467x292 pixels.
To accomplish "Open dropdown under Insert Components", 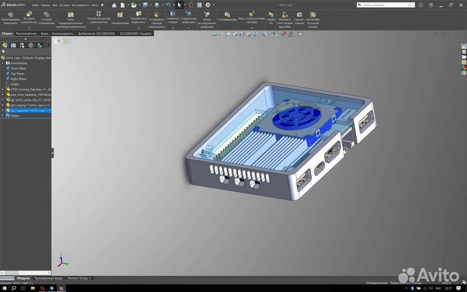I will click(29, 28).
